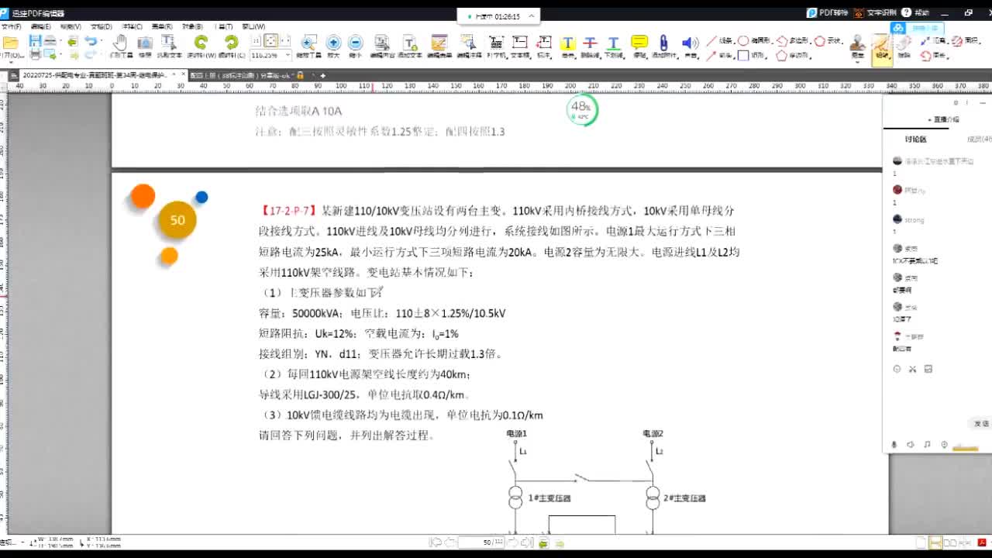Click the paperclip attach file tool
Screen dimensions: 992x558
(x=663, y=43)
